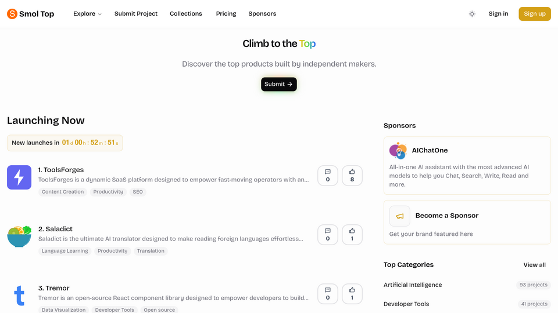Click the black Submit button
The image size is (558, 313).
(x=278, y=84)
